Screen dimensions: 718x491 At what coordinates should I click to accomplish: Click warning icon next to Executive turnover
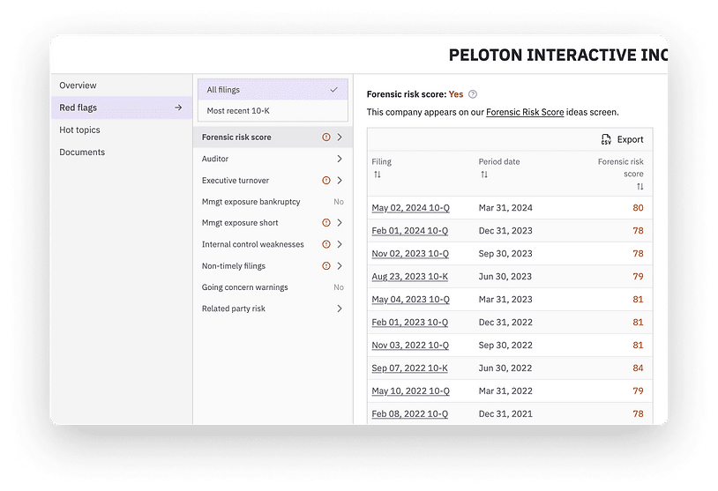326,181
